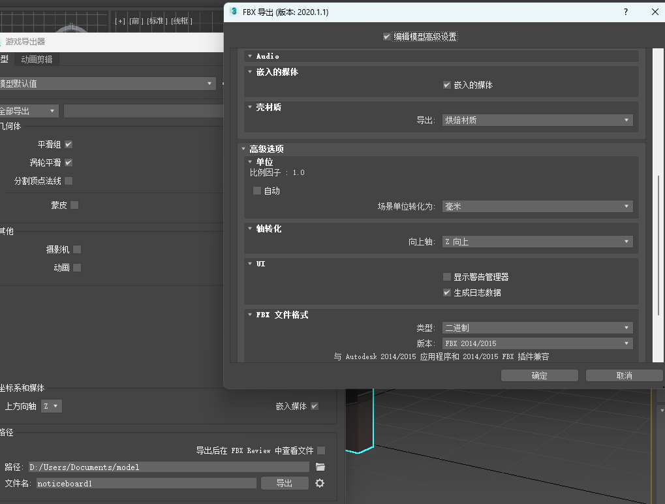The width and height of the screenshot is (665, 504).
Task: Enable the 自动 units checkbox
Action: point(256,191)
